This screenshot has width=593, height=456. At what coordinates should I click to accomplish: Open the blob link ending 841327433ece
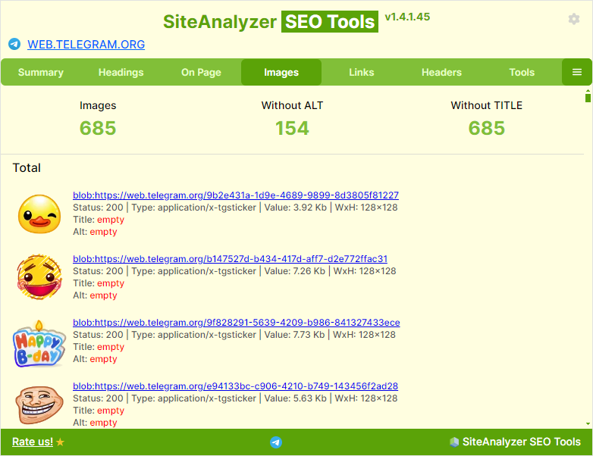point(237,322)
